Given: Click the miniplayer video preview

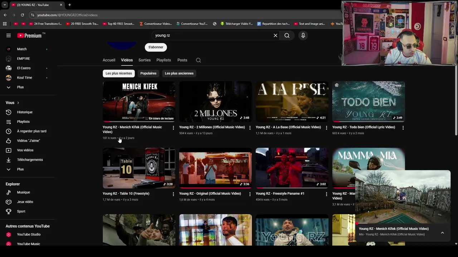Looking at the screenshot, I should point(403,196).
